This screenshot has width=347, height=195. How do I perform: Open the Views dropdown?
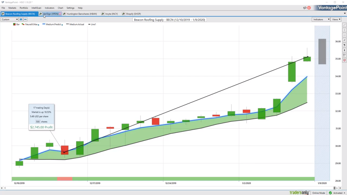click(x=336, y=19)
